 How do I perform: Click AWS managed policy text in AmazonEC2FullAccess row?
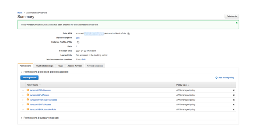click(x=186, y=90)
